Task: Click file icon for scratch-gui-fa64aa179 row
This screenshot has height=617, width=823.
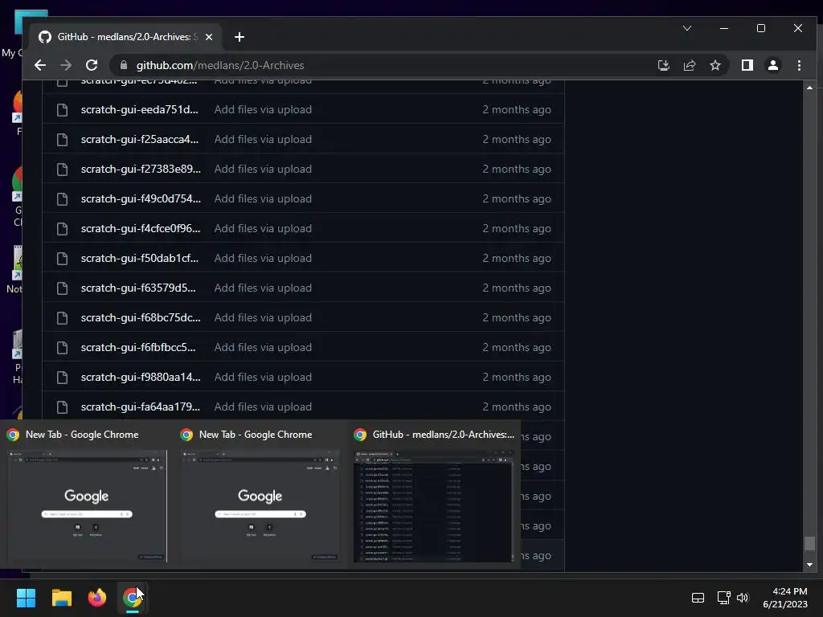Action: (62, 407)
